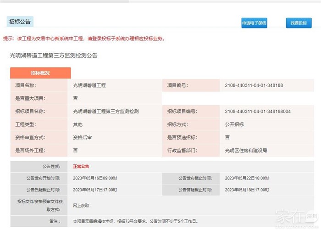Click question deadline 2023年05月17日17:00时

95,189
